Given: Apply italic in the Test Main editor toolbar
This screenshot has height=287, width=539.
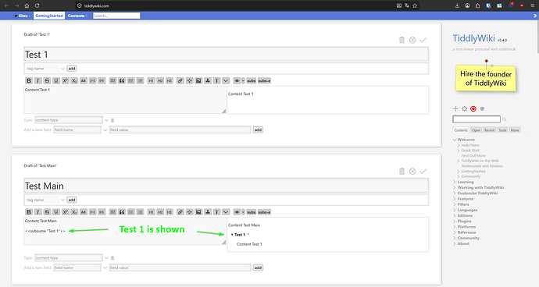Looking at the screenshot, I should tap(38, 212).
